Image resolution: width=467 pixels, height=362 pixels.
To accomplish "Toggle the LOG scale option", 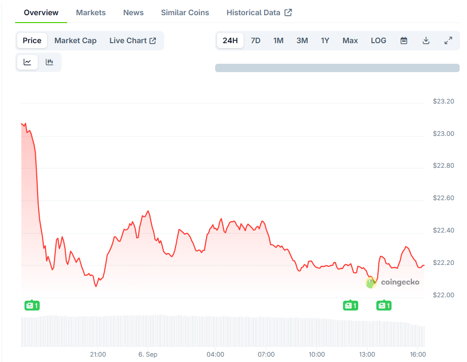I will tap(378, 41).
